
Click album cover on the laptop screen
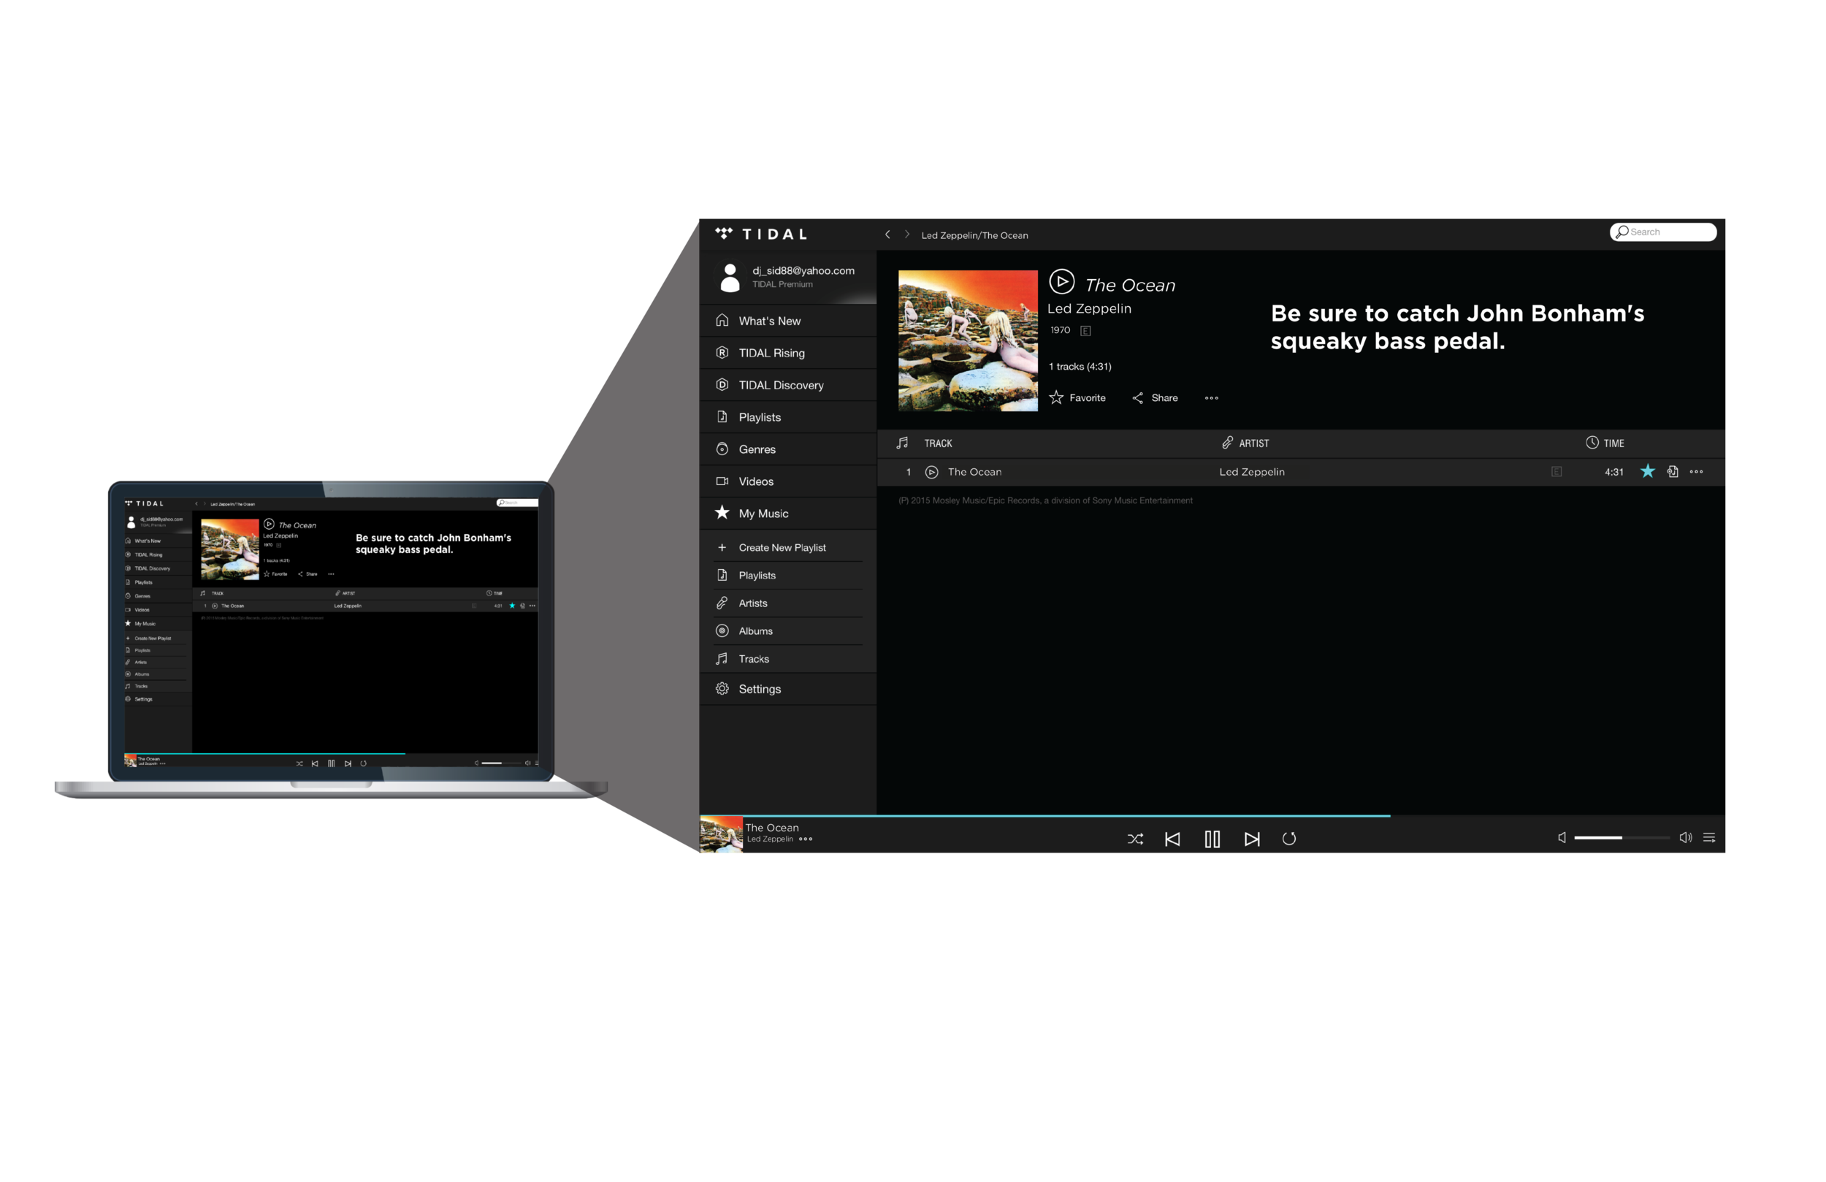pos(230,549)
